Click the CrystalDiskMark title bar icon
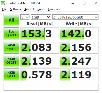 pyautogui.click(x=3, y=3)
